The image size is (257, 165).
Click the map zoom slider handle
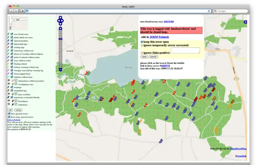pyautogui.click(x=60, y=39)
